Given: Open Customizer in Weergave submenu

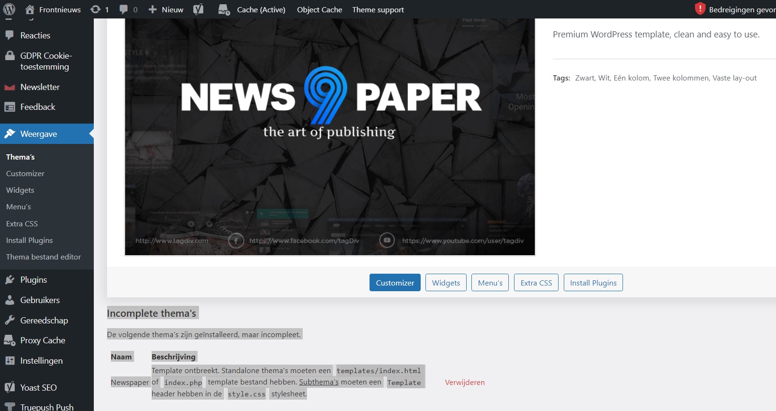Looking at the screenshot, I should pyautogui.click(x=25, y=174).
